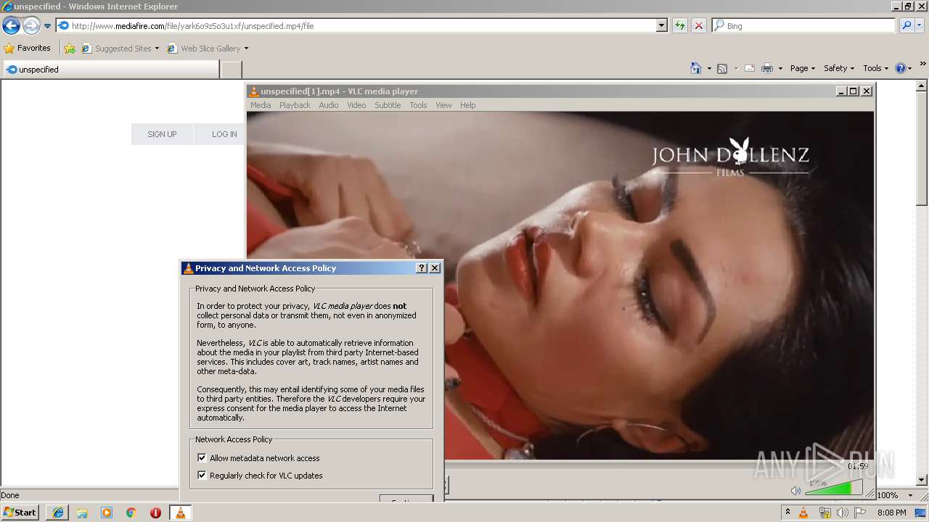Click the Read Mail envelope icon
The image size is (929, 522).
pyautogui.click(x=750, y=68)
